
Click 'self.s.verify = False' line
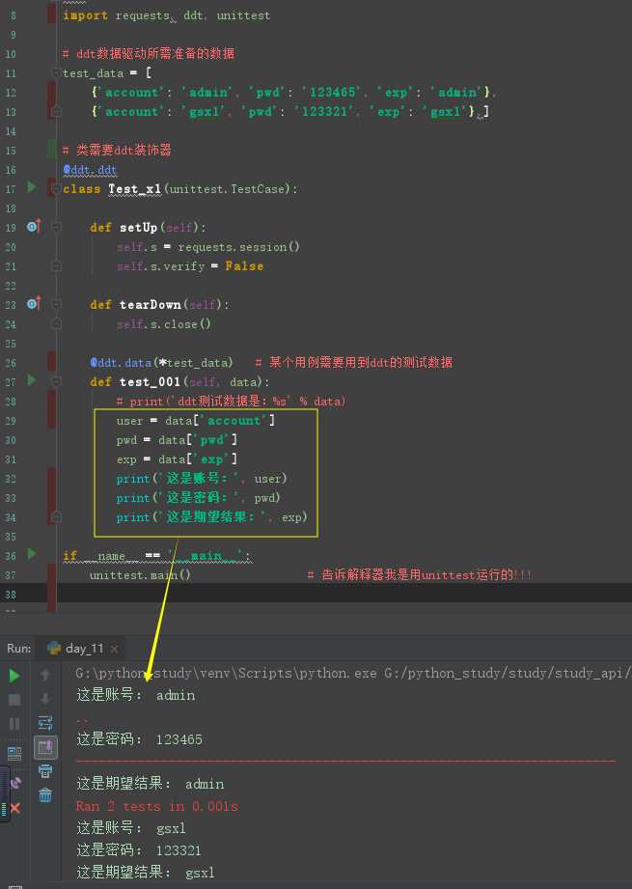pyautogui.click(x=190, y=265)
